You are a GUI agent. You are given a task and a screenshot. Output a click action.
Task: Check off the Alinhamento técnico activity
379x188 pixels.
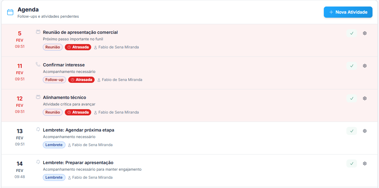(352, 98)
